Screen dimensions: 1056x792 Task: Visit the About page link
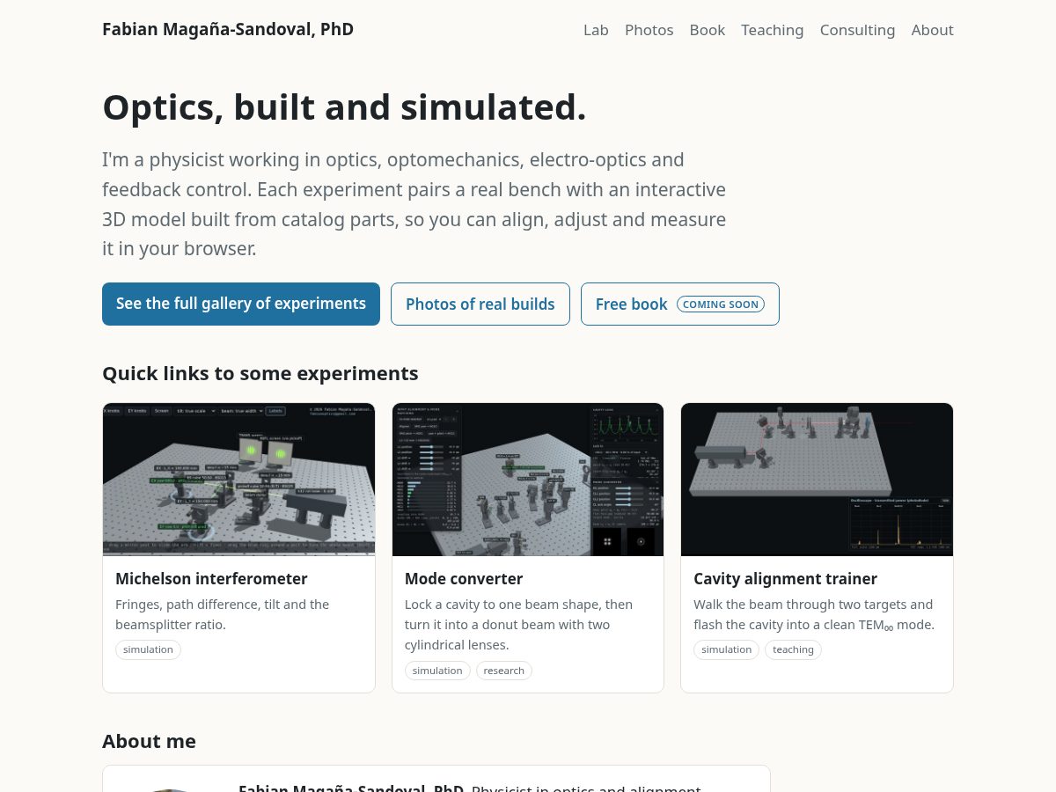click(x=933, y=30)
